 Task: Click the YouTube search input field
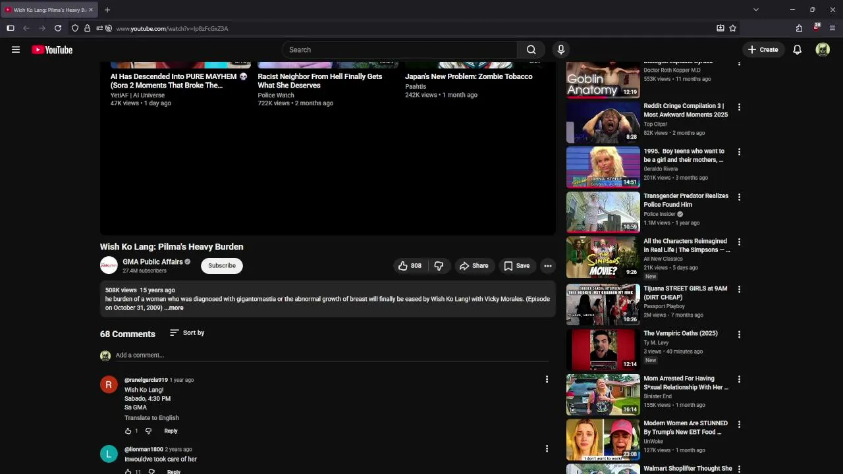tap(399, 49)
